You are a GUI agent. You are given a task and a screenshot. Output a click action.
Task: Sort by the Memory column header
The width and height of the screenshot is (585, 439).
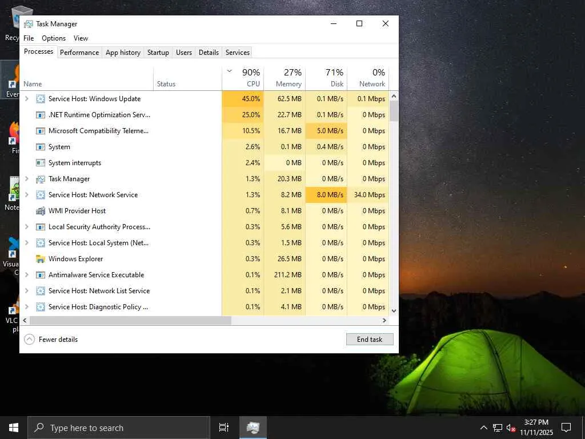pos(285,78)
